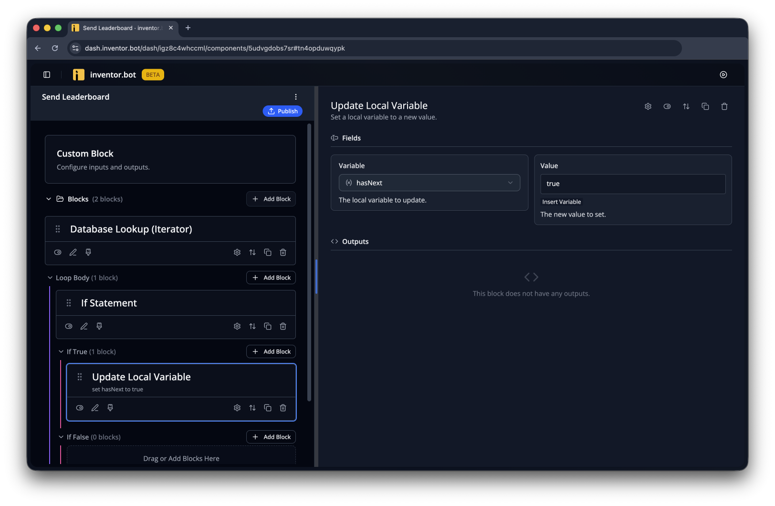Reload the browser page
The width and height of the screenshot is (775, 506).
(x=55, y=48)
